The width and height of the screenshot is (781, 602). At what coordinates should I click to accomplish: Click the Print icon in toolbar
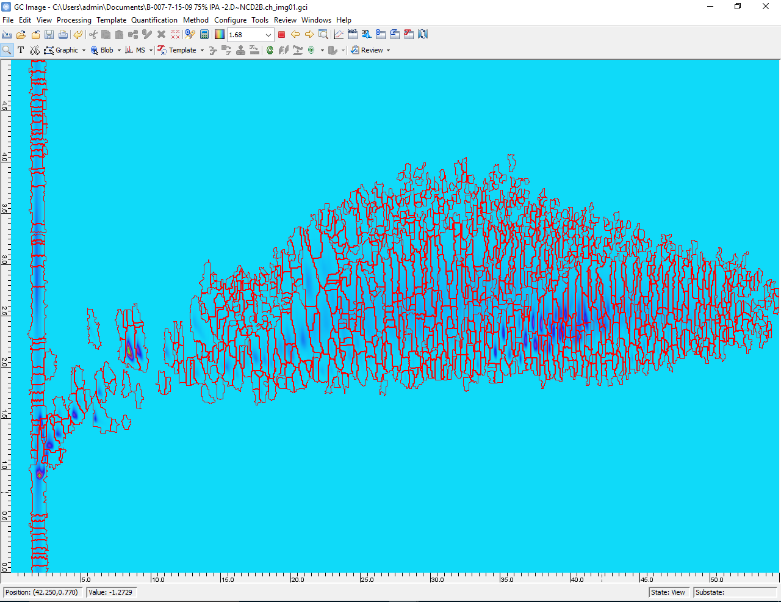pos(63,35)
